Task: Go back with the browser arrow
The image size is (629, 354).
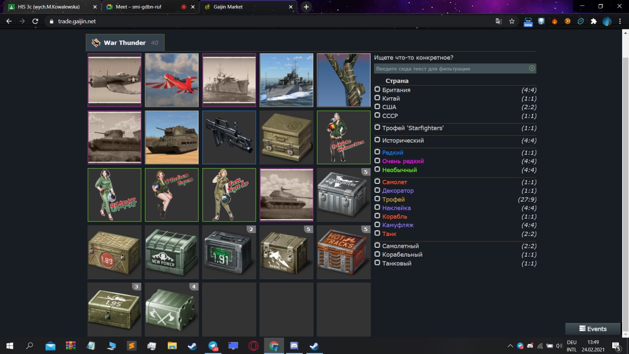Action: (x=9, y=21)
